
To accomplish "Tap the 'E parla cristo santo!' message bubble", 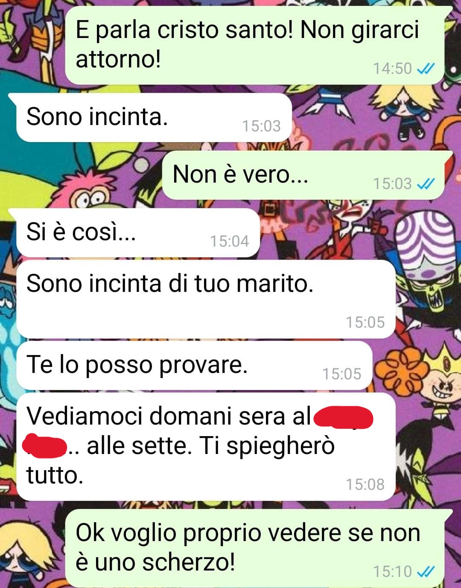I will pos(255,45).
